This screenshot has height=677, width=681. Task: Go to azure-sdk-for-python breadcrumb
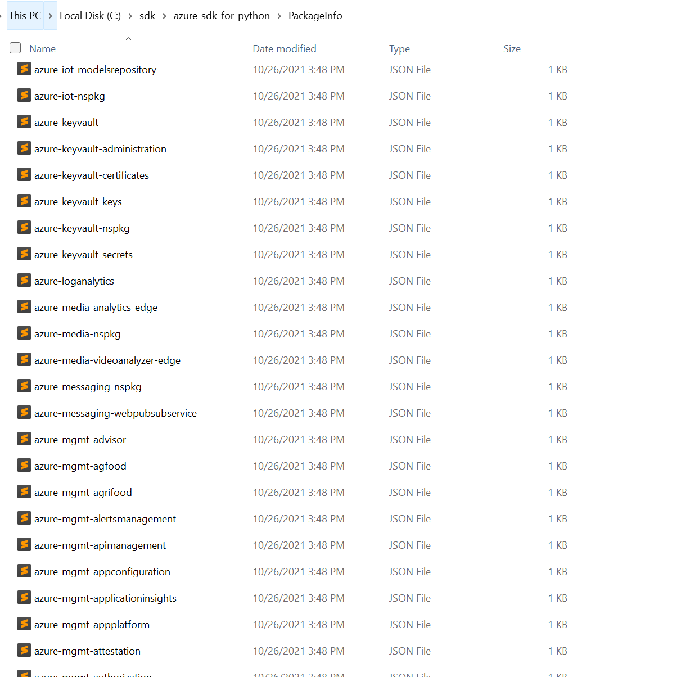(x=222, y=16)
